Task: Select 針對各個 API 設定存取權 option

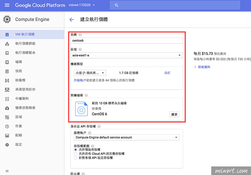Action: 76,158
